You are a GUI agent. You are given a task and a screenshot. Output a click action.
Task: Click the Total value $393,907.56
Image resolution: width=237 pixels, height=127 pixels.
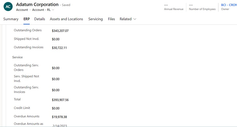pyautogui.click(x=60, y=100)
